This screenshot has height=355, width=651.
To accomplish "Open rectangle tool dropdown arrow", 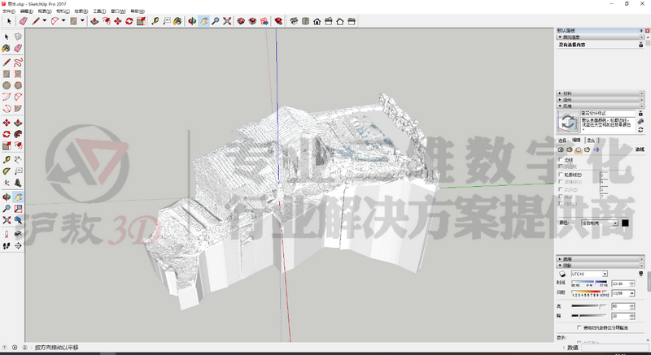I will click(82, 21).
